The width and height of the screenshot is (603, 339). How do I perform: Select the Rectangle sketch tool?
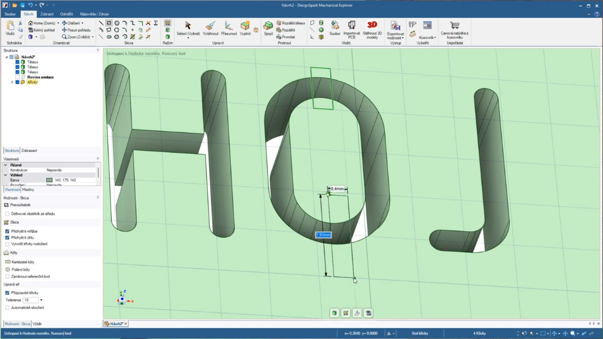tap(109, 23)
